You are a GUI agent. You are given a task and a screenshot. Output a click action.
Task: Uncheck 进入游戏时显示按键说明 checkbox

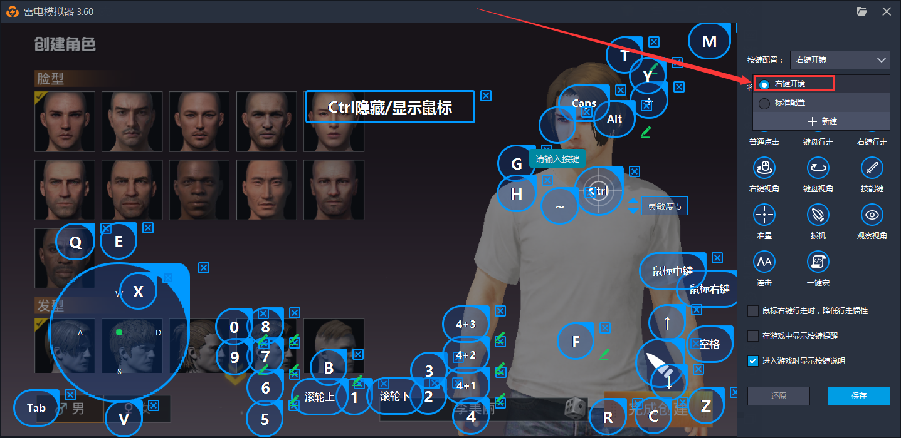coord(753,361)
